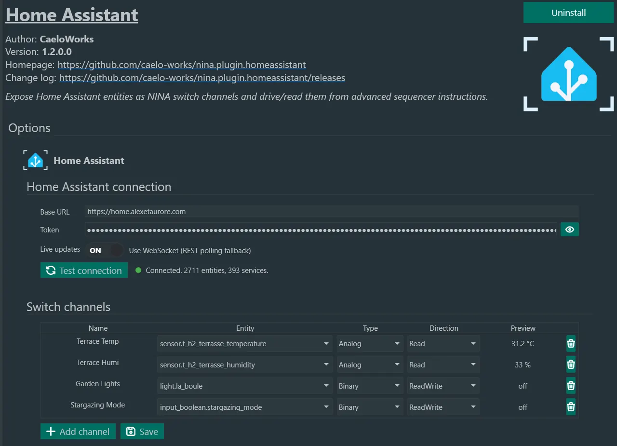Screen dimensions: 617x446
Task: Open Direction dropdown for Stargazing Mode
Action: point(443,407)
